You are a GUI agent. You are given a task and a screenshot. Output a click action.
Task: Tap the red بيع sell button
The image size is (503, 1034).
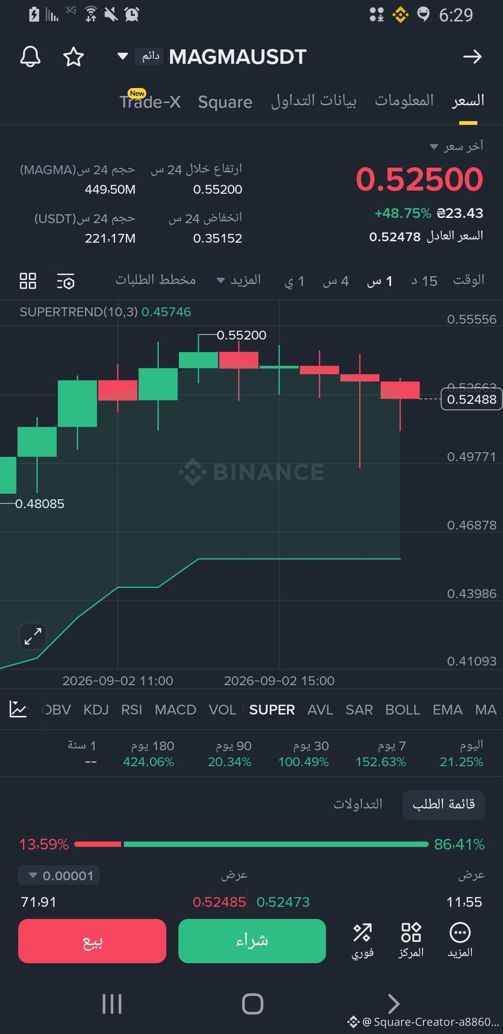point(92,941)
